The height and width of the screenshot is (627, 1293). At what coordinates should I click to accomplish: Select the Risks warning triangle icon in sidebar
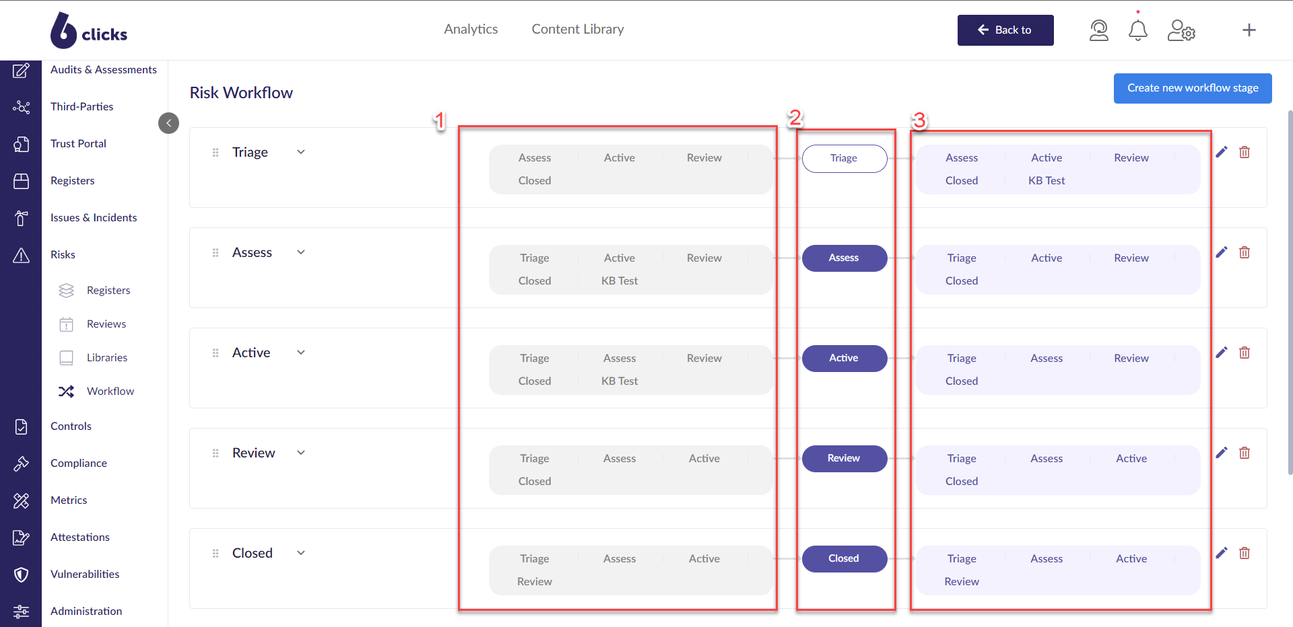[22, 256]
